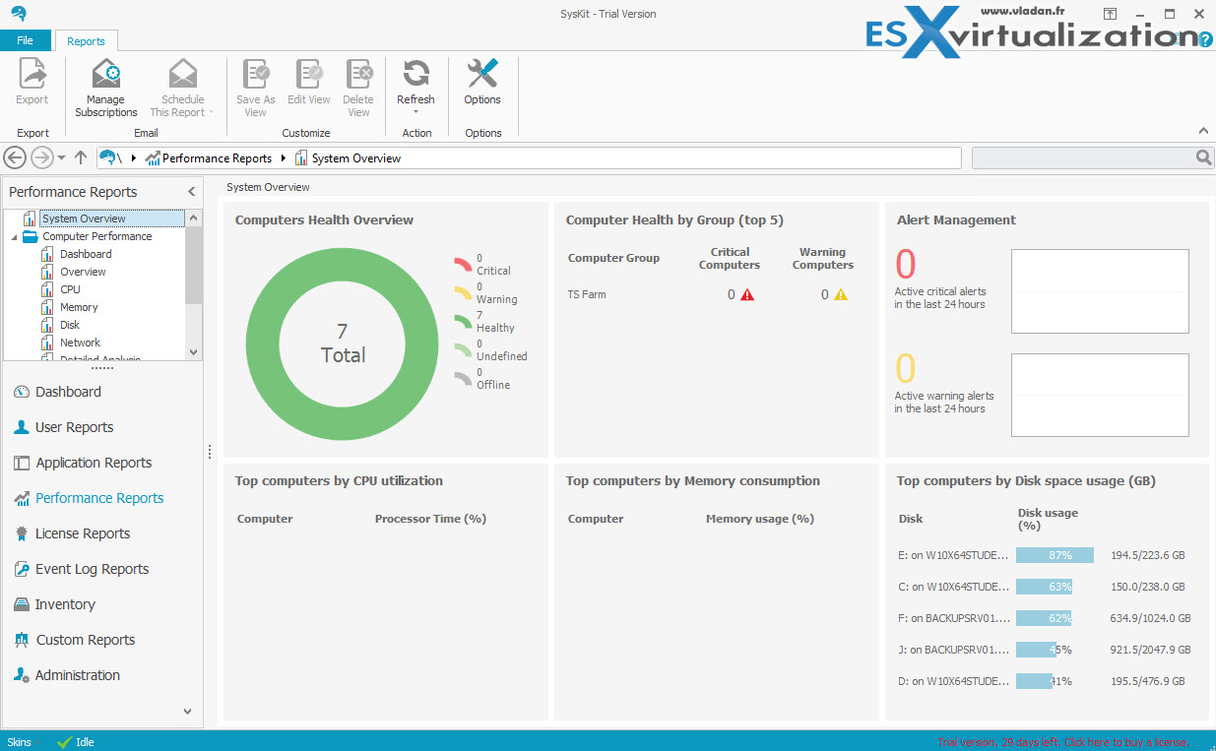Collapse the Performance Reports side panel

pos(192,192)
